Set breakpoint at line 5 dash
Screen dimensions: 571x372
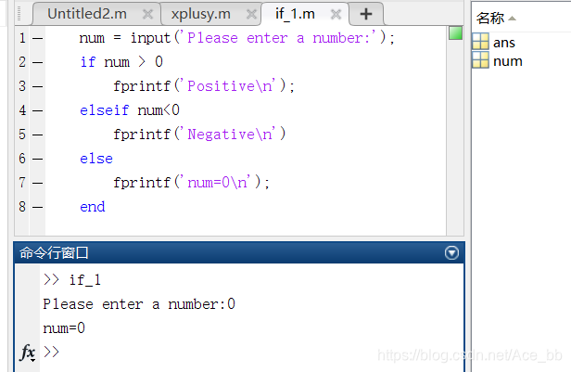(37, 135)
